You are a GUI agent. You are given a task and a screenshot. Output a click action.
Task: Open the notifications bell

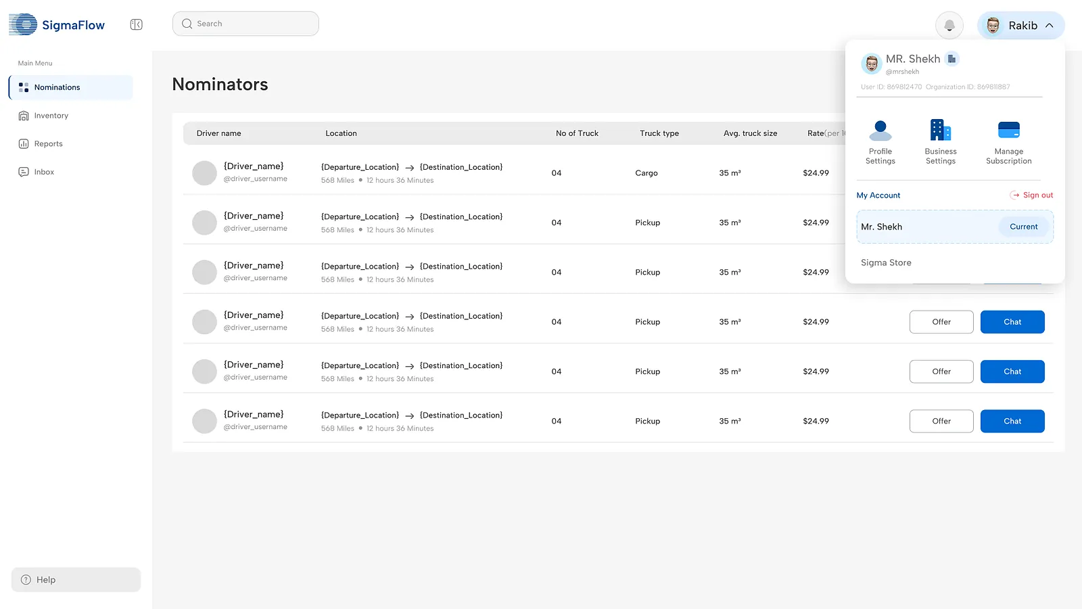[949, 26]
